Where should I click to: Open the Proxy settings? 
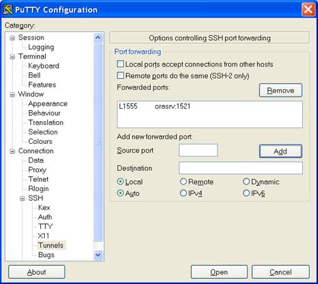tap(37, 170)
